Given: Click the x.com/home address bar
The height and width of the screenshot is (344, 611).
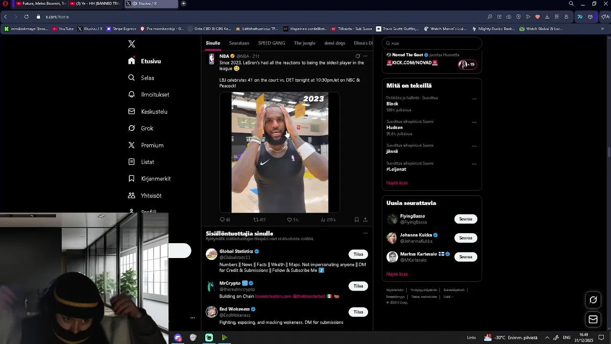Looking at the screenshot, I should (x=57, y=17).
